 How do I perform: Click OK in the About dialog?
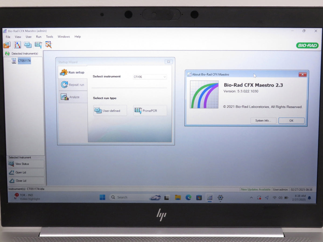(292, 120)
